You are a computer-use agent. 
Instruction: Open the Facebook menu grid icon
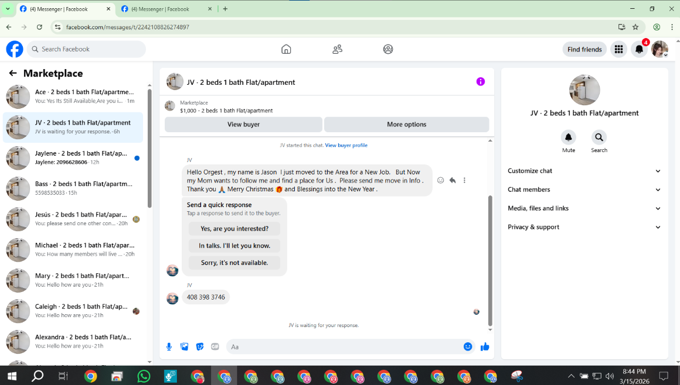(619, 49)
